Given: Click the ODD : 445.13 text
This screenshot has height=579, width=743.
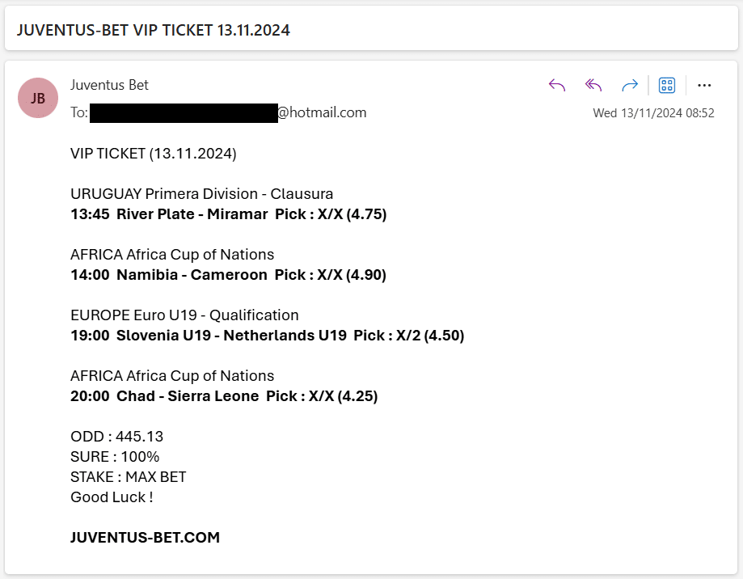Looking at the screenshot, I should (x=116, y=437).
